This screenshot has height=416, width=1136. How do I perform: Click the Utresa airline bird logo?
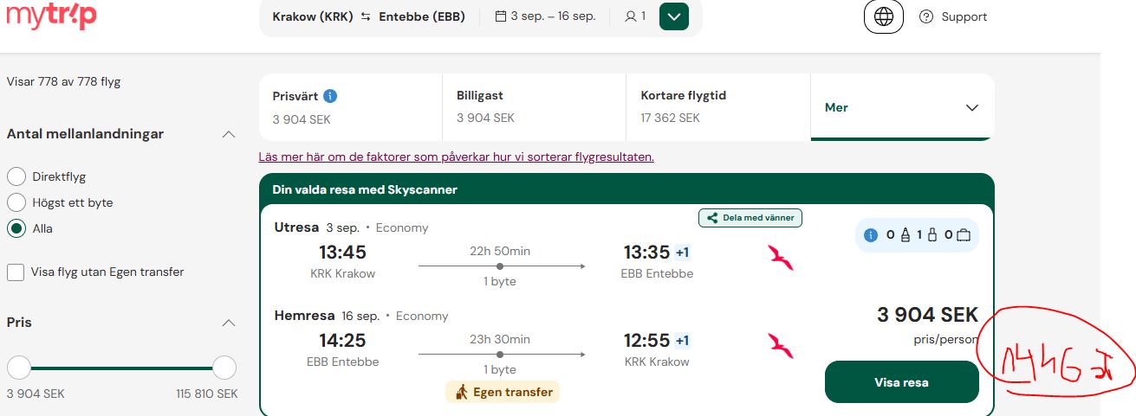click(x=781, y=258)
